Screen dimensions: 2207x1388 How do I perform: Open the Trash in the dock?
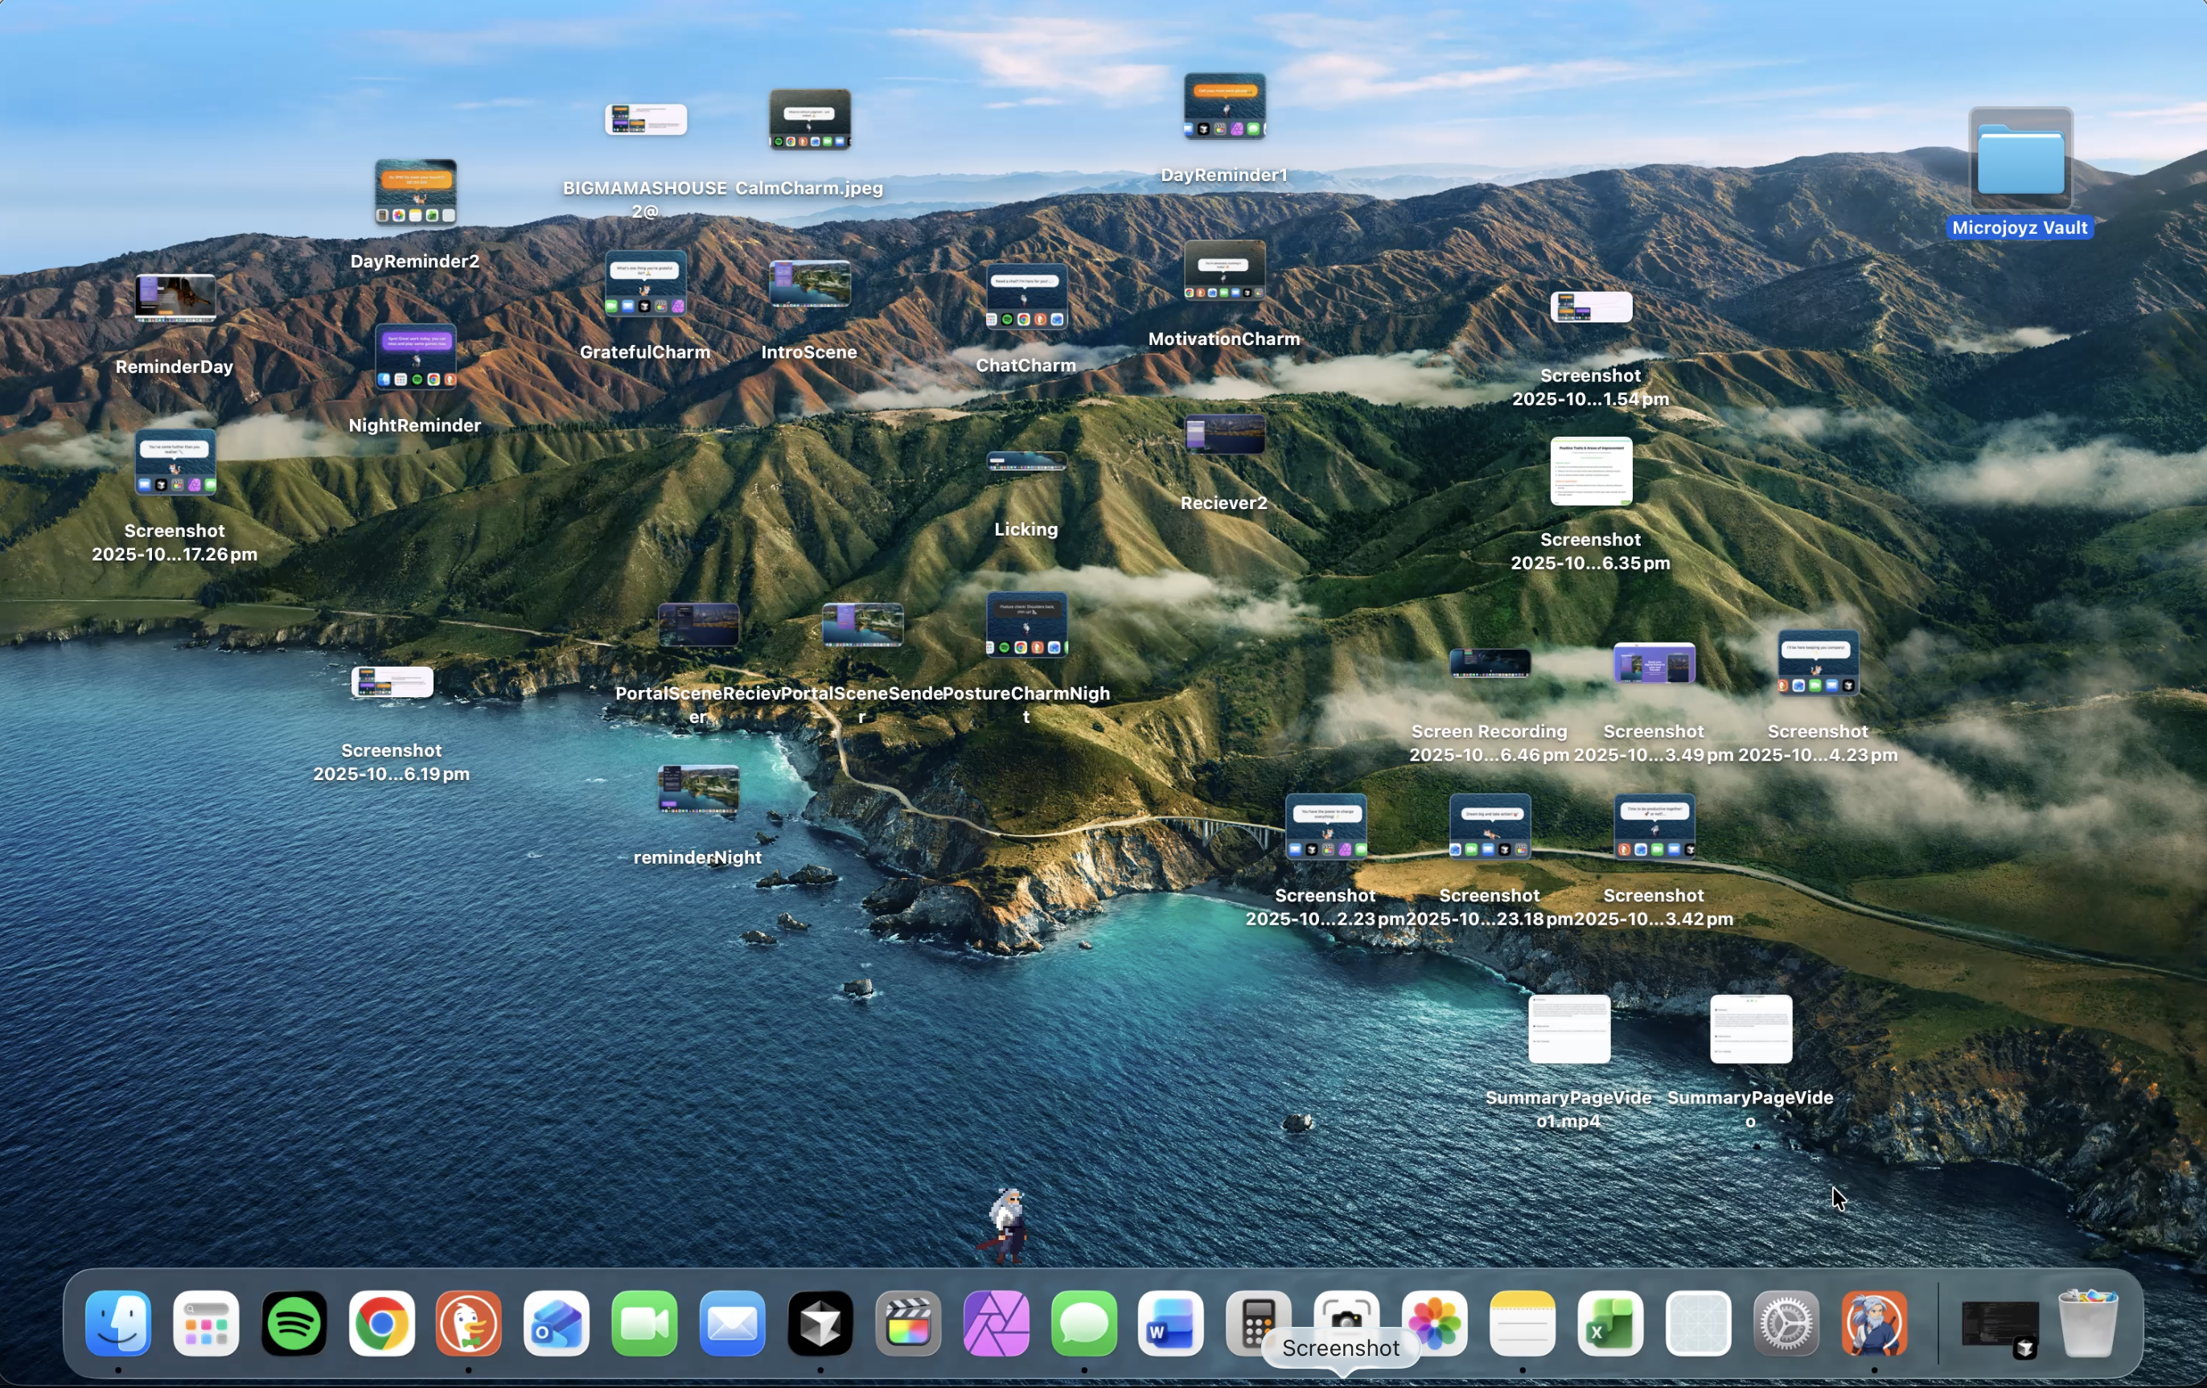coord(2088,1323)
